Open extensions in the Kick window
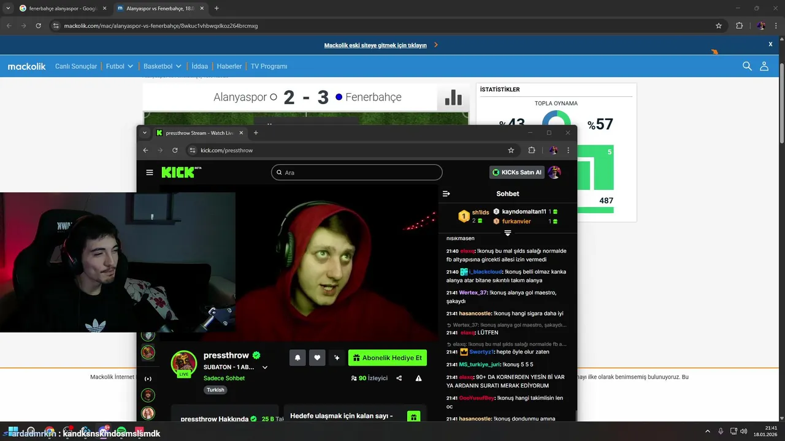 532,150
